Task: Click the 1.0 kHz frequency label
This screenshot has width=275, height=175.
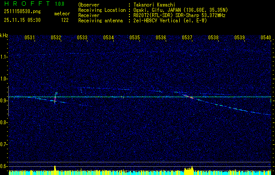Action: point(4,79)
